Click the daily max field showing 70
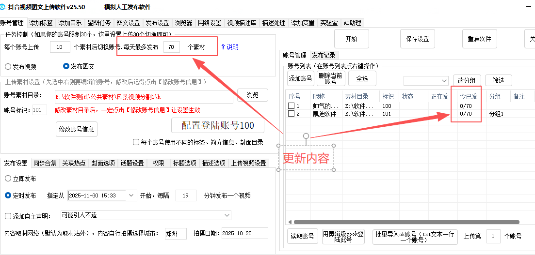 pyautogui.click(x=172, y=47)
